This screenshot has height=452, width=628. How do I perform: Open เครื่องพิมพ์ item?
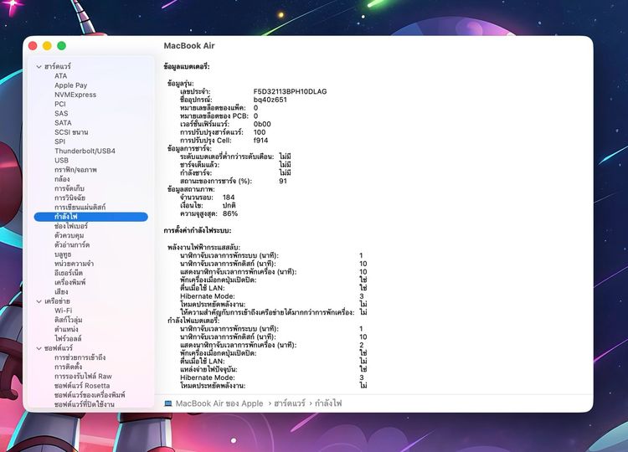(x=70, y=282)
